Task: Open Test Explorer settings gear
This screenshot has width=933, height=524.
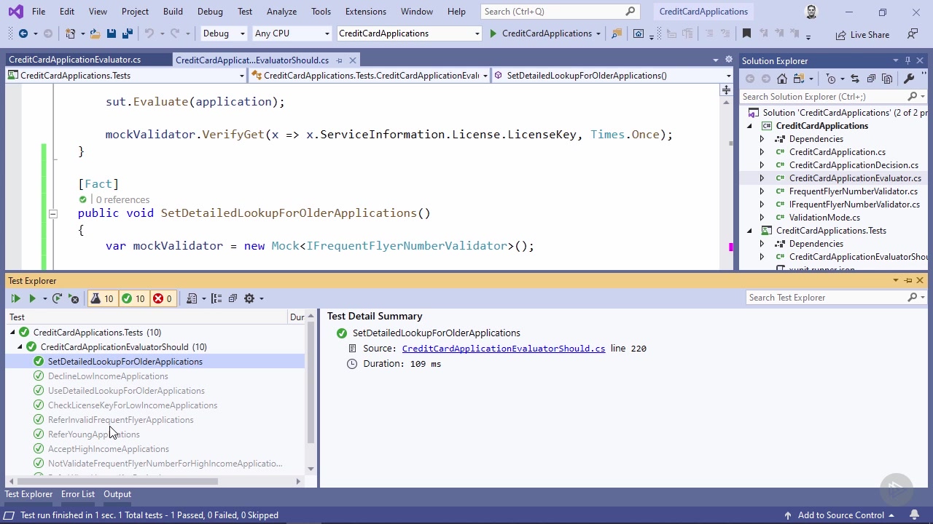Action: pyautogui.click(x=249, y=298)
